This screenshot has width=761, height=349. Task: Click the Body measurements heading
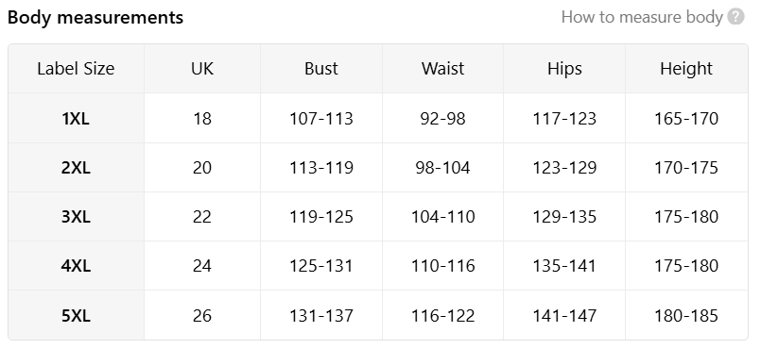[x=95, y=17]
